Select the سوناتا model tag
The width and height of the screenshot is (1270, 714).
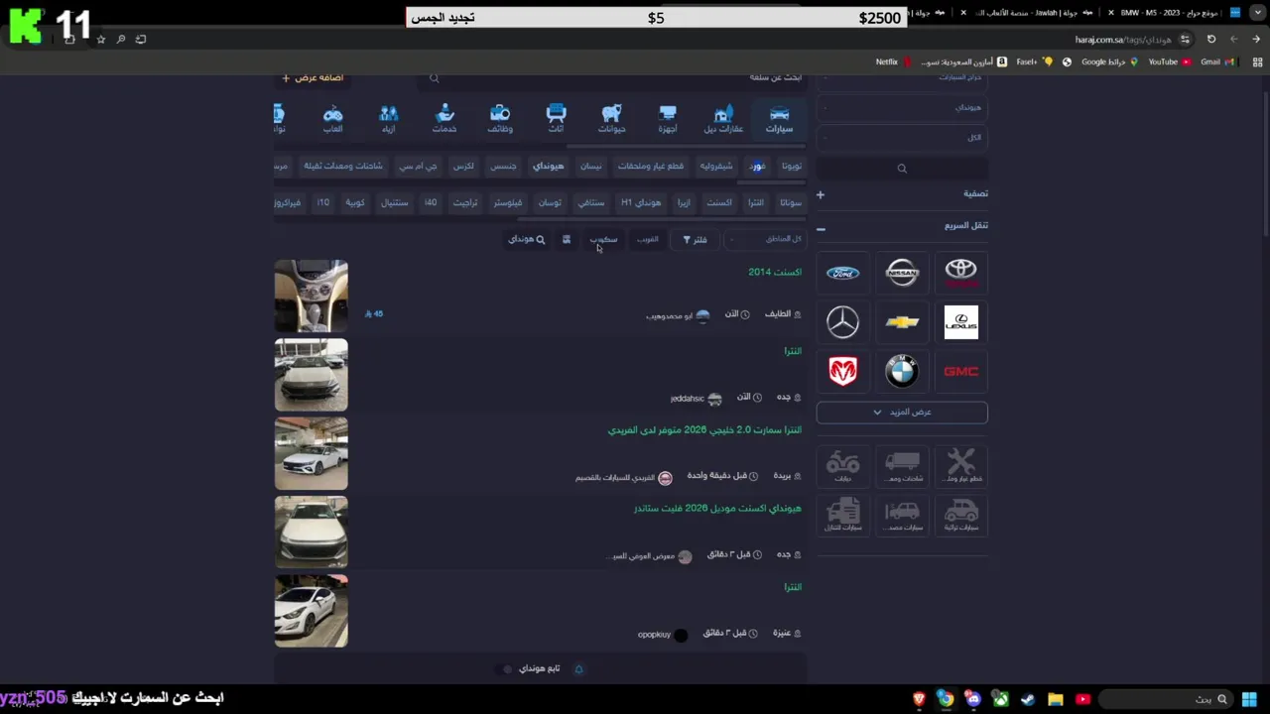point(791,202)
